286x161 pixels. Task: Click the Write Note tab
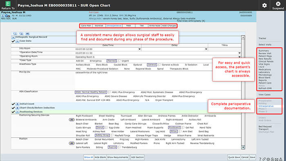[154, 26]
